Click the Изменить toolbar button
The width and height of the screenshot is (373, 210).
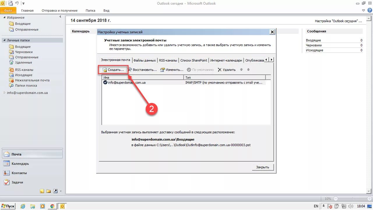(172, 70)
